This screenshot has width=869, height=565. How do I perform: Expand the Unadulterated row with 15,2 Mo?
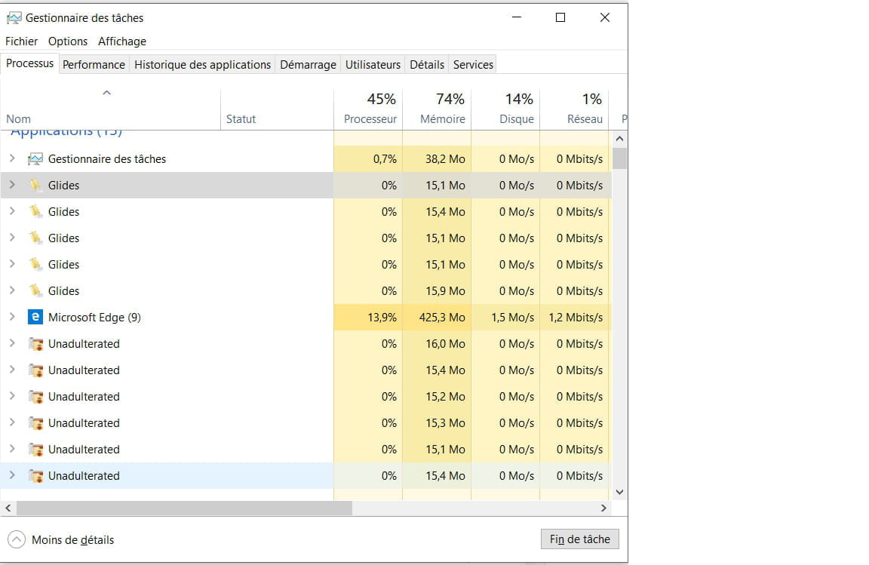(x=12, y=396)
